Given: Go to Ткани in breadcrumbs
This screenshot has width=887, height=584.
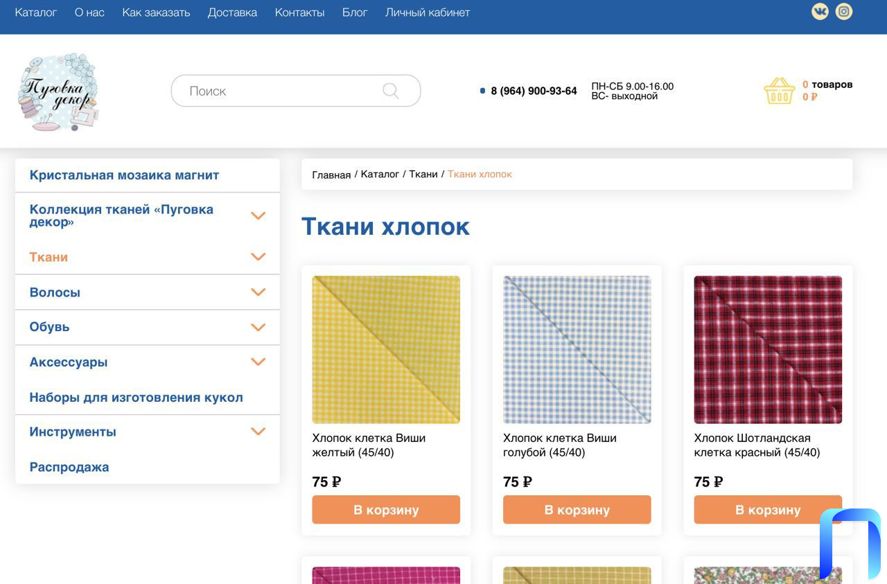Looking at the screenshot, I should 423,174.
